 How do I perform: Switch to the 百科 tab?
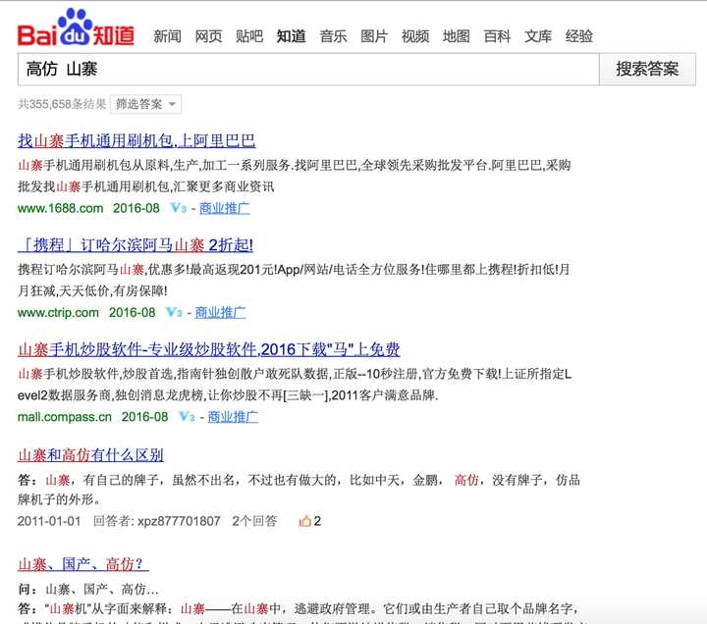(x=497, y=36)
